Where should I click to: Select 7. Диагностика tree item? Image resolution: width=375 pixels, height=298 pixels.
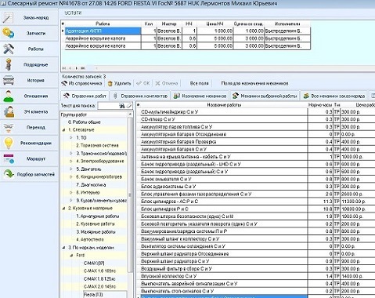click(91, 184)
